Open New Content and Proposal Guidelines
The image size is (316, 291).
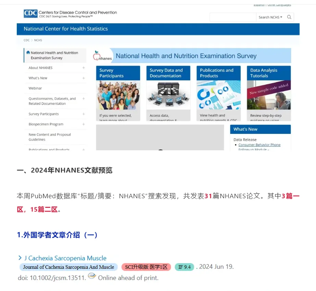(50, 137)
